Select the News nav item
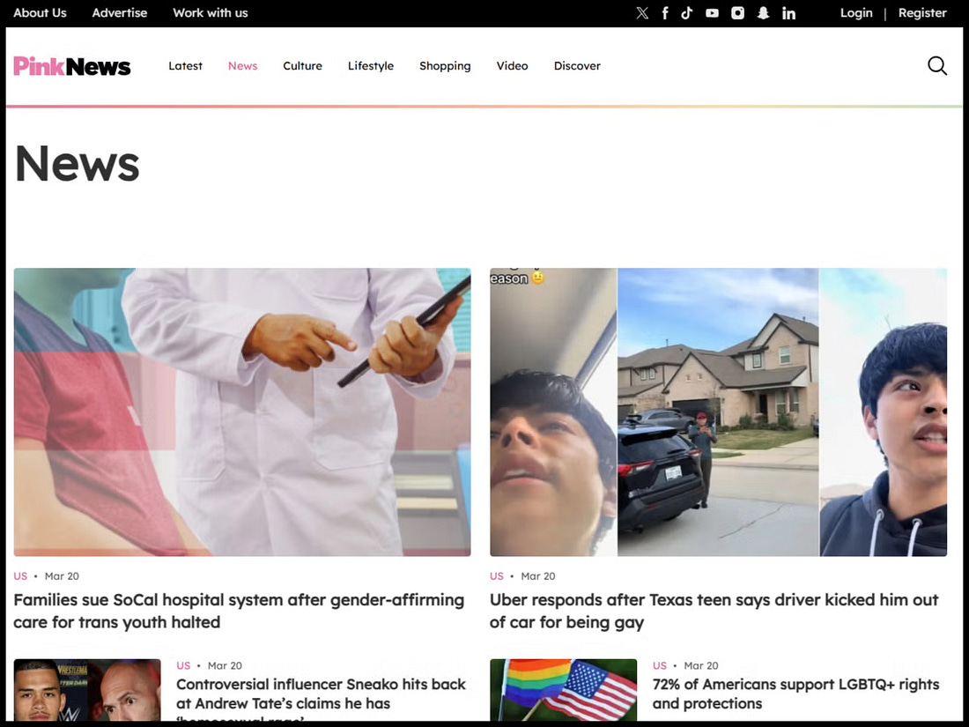The image size is (969, 727). (242, 65)
